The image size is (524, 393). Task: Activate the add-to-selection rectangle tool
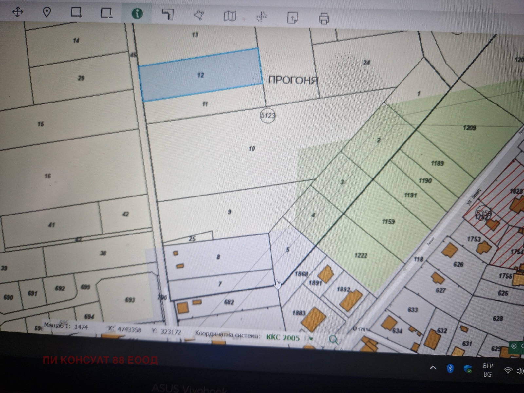[x=76, y=13]
